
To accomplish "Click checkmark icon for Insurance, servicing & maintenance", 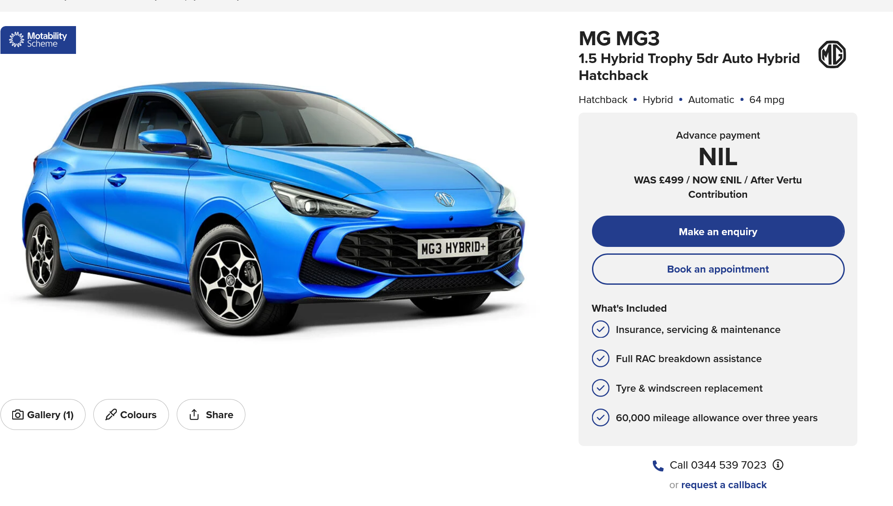I will (600, 330).
